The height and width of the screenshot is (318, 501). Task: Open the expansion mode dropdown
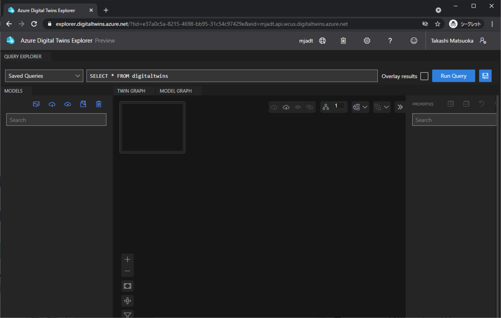(x=382, y=107)
